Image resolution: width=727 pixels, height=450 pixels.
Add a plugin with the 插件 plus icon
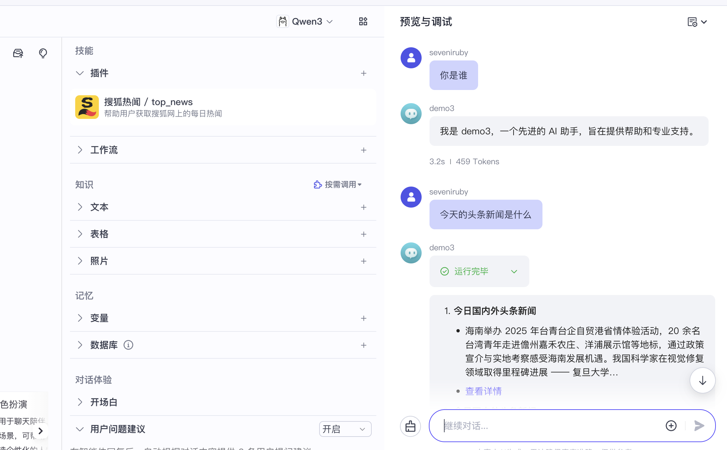363,73
